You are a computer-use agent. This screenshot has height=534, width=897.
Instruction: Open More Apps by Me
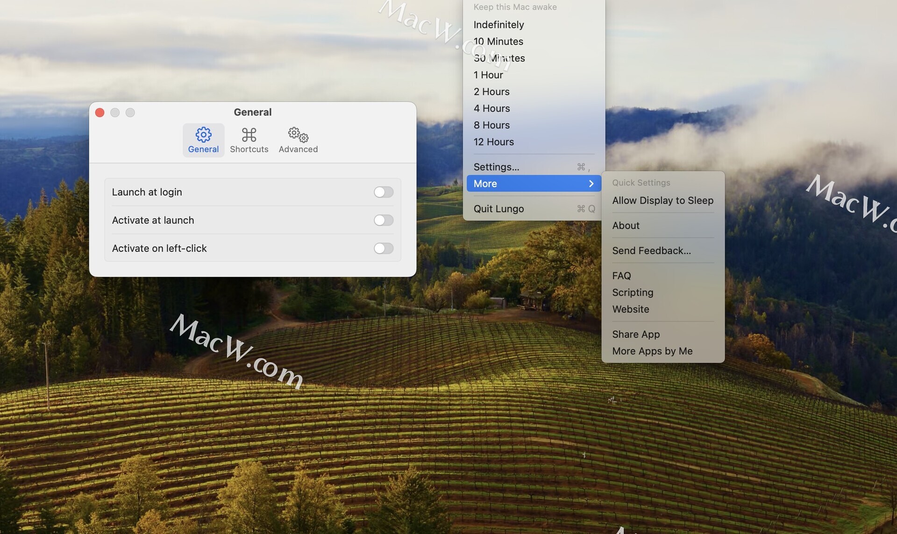pyautogui.click(x=652, y=351)
